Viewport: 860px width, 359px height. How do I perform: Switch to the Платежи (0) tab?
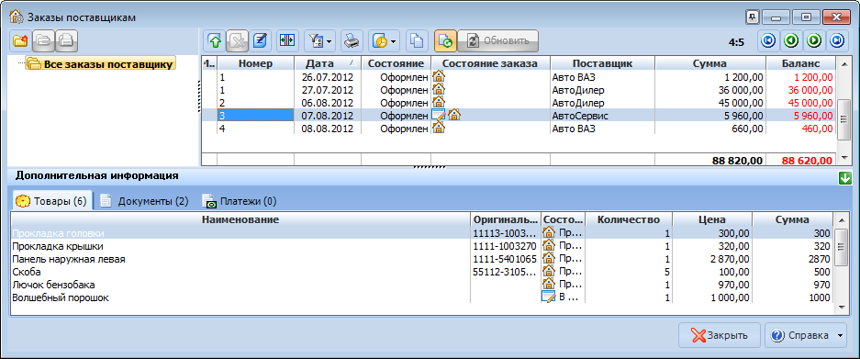tap(239, 201)
